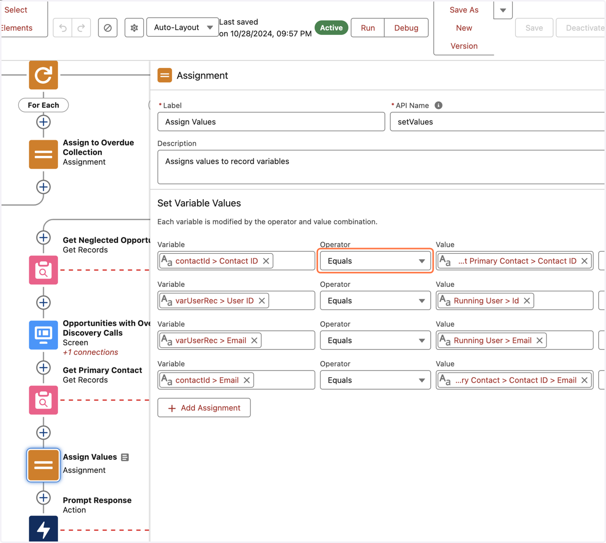Screen dimensions: 606x543
Task: Add element above Get Primary Contact
Action: [43, 368]
